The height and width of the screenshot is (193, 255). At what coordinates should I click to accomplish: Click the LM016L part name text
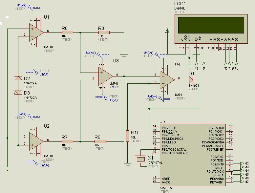[180, 9]
